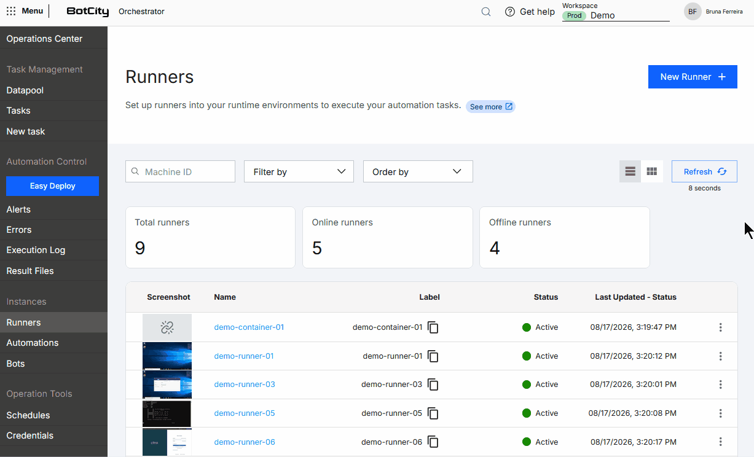Open options menu for demo-runner-05
Viewport: 754px width, 457px height.
pyautogui.click(x=721, y=413)
